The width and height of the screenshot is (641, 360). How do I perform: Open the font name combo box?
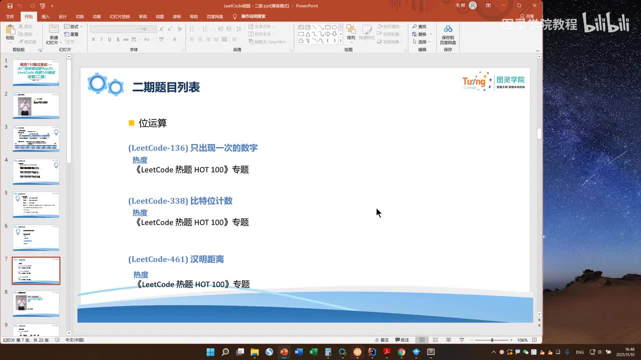[114, 29]
